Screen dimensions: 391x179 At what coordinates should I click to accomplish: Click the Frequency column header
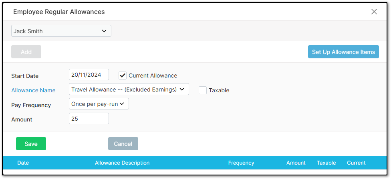[x=241, y=163]
